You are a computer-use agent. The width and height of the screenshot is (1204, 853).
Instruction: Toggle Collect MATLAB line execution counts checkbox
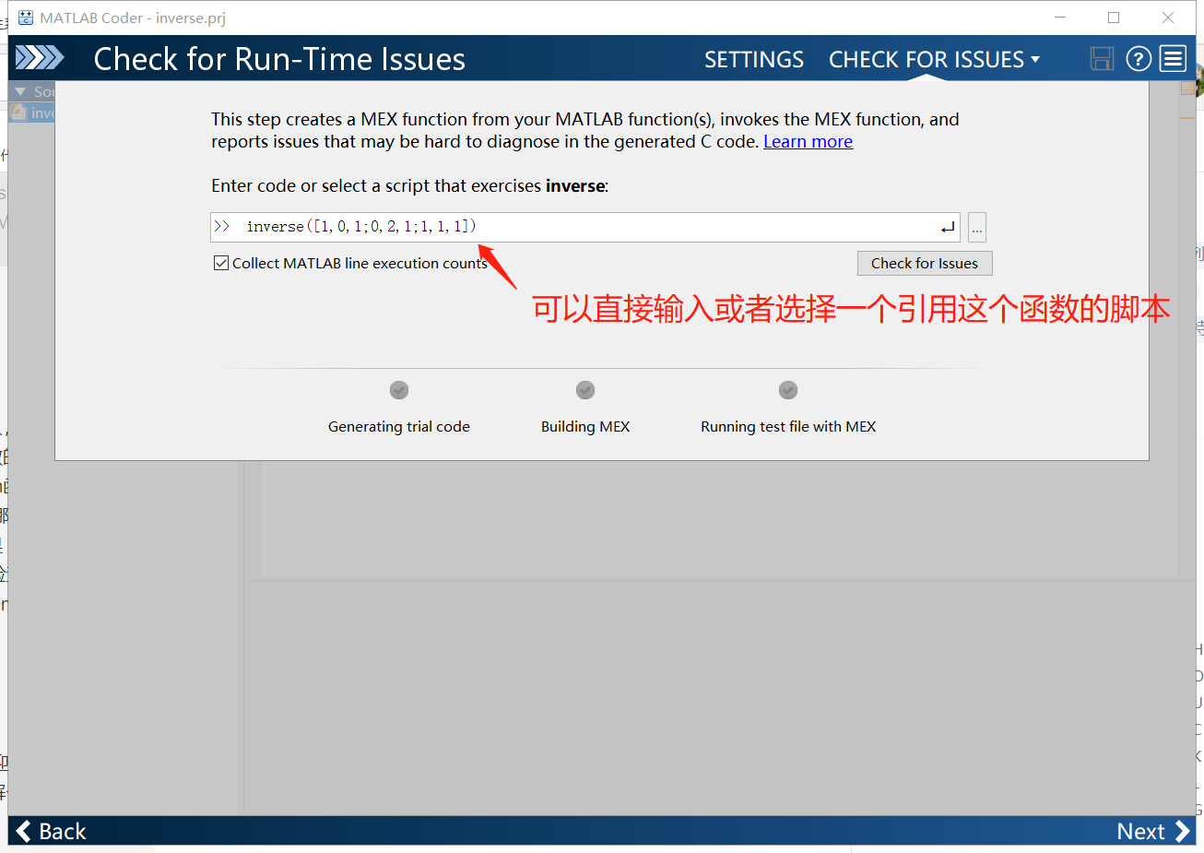[x=221, y=263]
